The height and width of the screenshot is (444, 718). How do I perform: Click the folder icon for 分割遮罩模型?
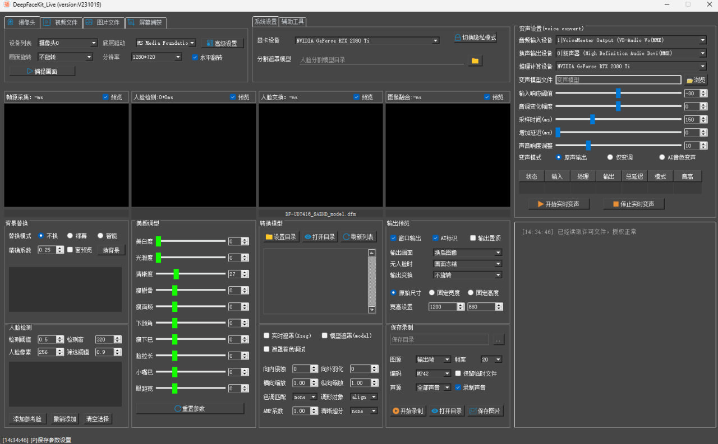(x=475, y=60)
